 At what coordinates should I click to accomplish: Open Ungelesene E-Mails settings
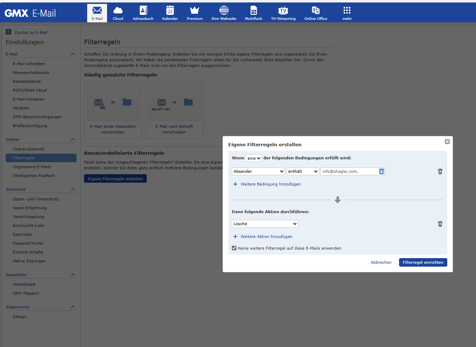(32, 167)
